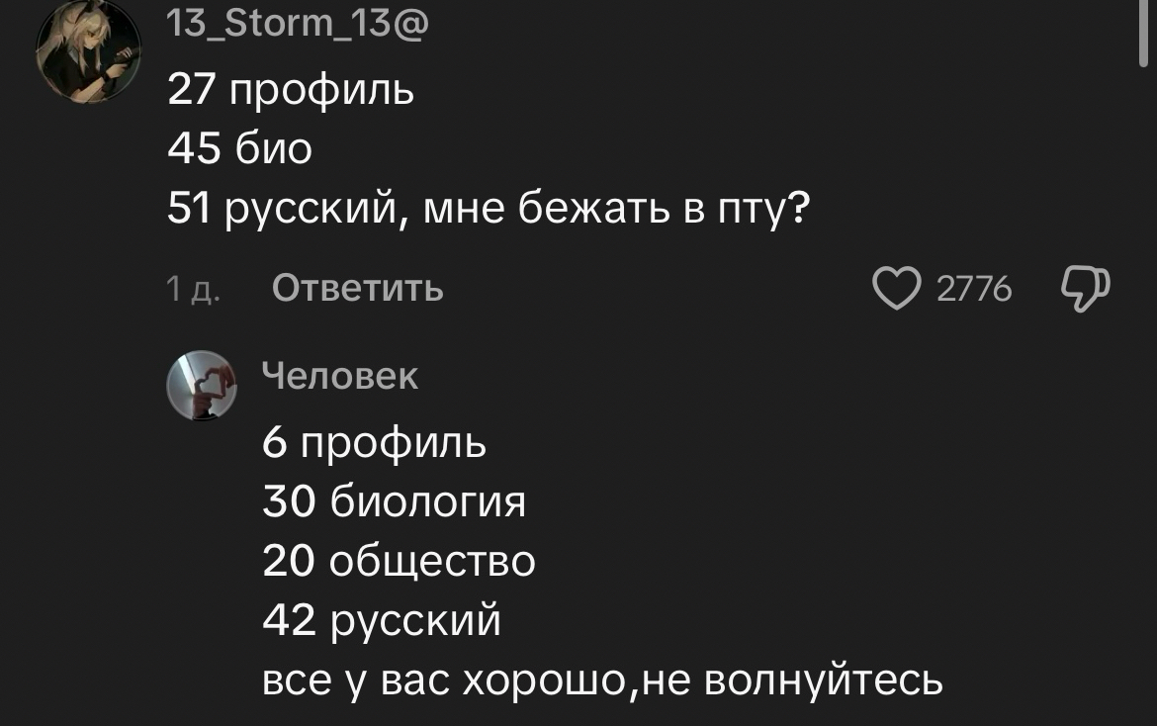Click the phrase "мне бежать в пту?"
This screenshot has height=726, width=1157.
click(611, 210)
